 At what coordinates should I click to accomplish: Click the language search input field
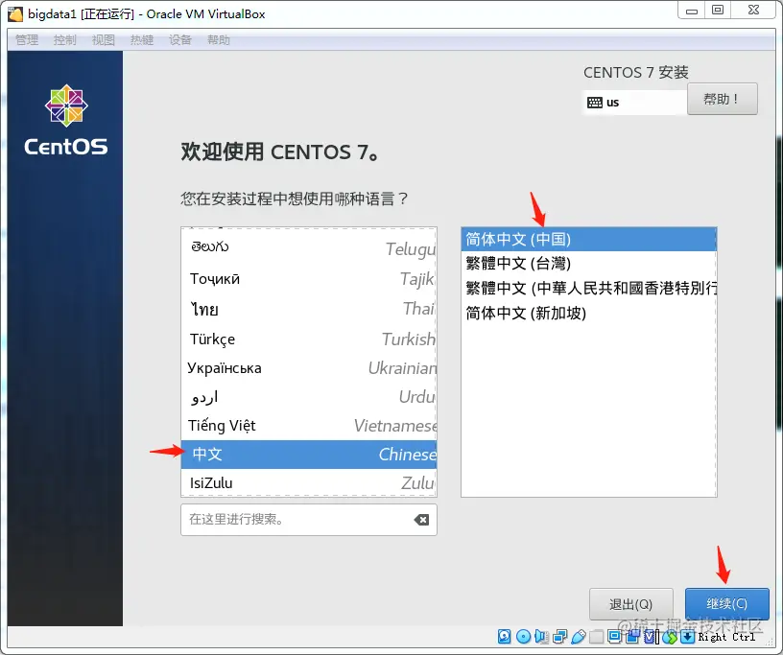(309, 520)
